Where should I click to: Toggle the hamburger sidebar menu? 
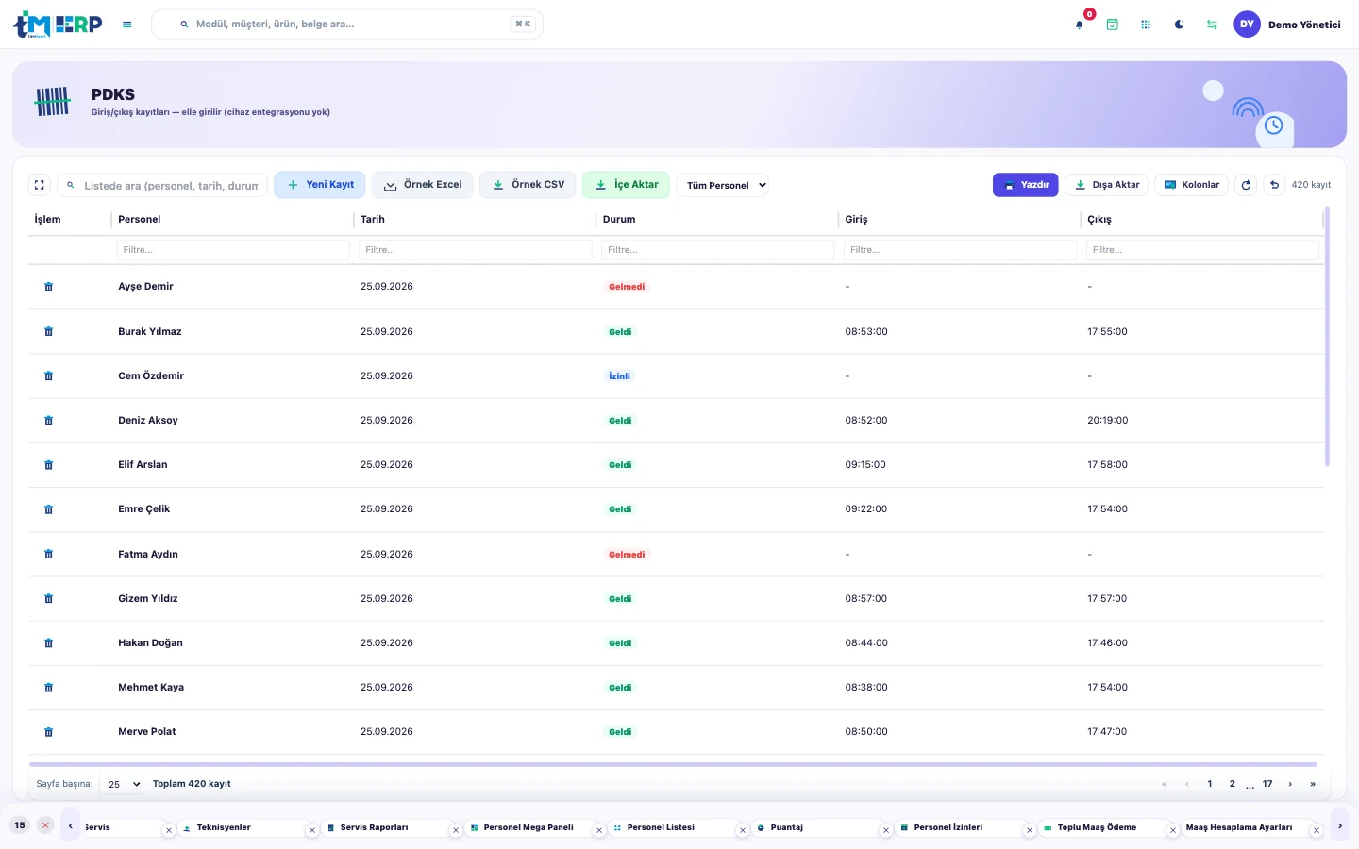(127, 25)
